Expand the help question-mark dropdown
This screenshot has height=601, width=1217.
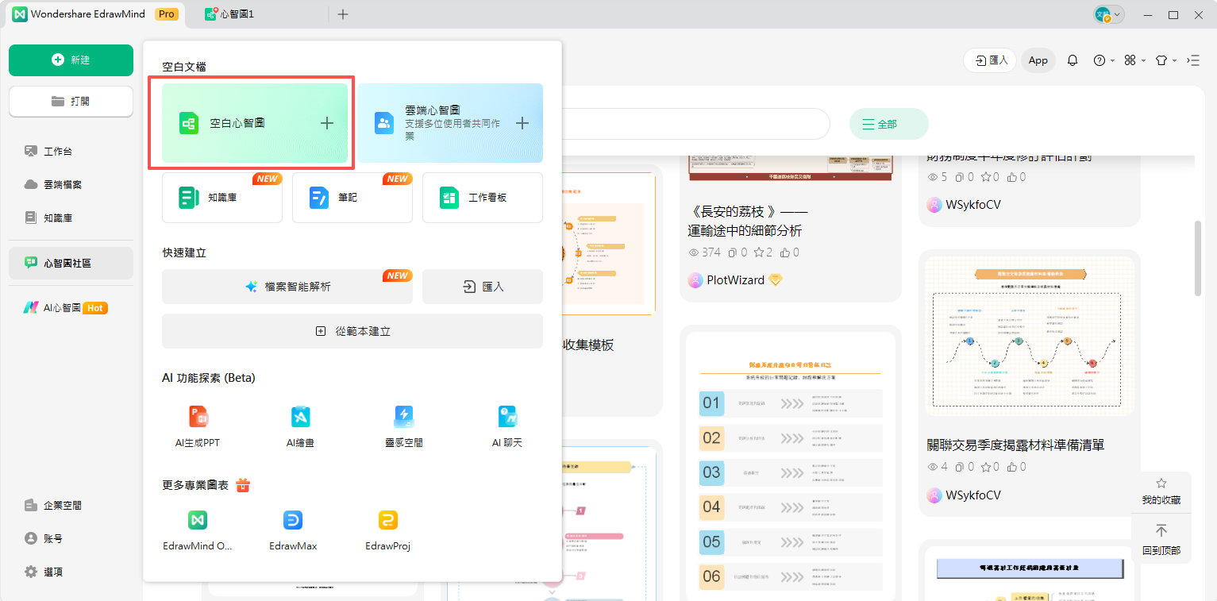(1103, 60)
